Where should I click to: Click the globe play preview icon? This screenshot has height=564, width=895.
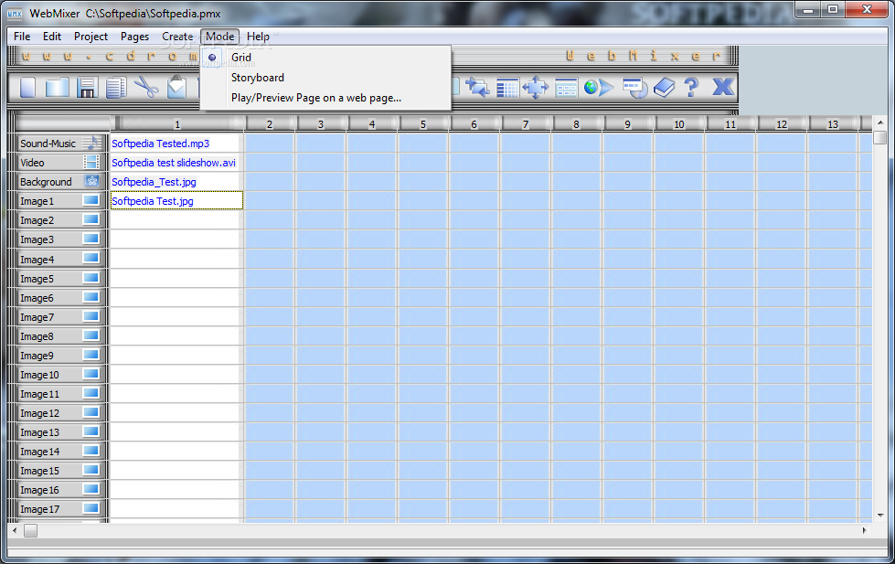point(599,88)
